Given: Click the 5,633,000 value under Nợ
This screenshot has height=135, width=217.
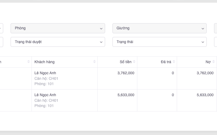Looking at the screenshot, I should pyautogui.click(x=205, y=95).
